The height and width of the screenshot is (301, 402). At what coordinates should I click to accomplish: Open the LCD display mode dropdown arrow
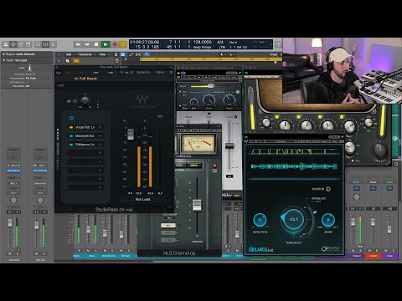point(271,44)
